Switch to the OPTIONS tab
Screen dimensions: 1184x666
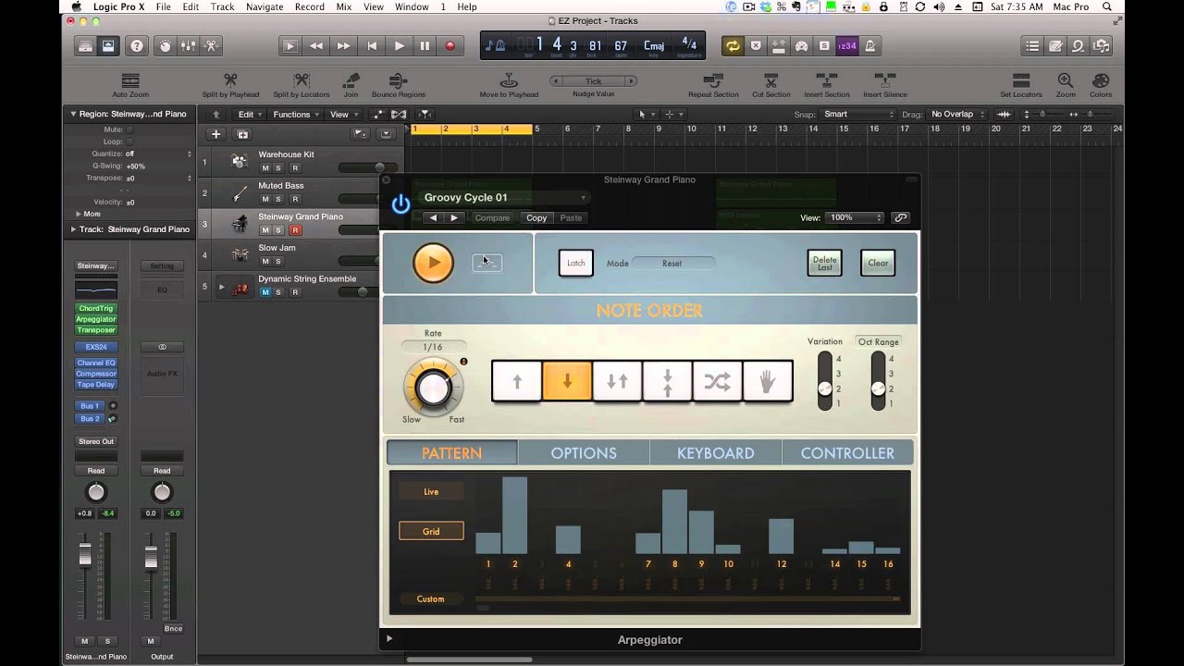click(x=584, y=453)
